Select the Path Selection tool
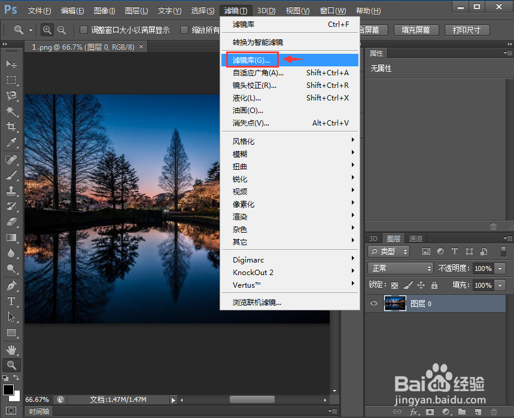514x418 pixels. pyautogui.click(x=11, y=317)
